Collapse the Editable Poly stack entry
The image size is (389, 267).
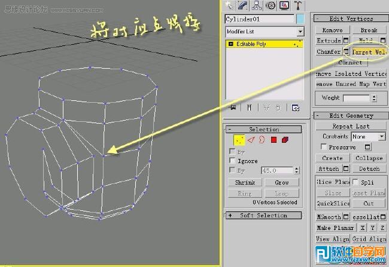[231, 44]
